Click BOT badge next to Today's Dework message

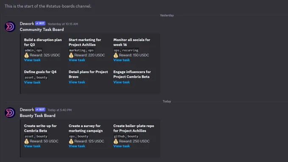click(x=40, y=110)
